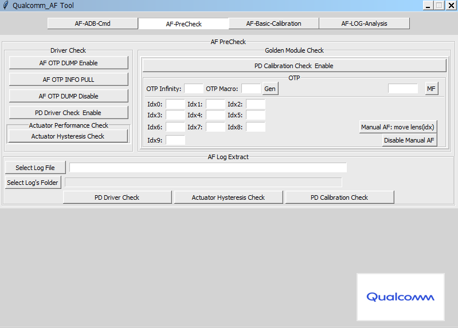Click the Select Log File button
Viewport: 458px width, 328px height.
[35, 168]
